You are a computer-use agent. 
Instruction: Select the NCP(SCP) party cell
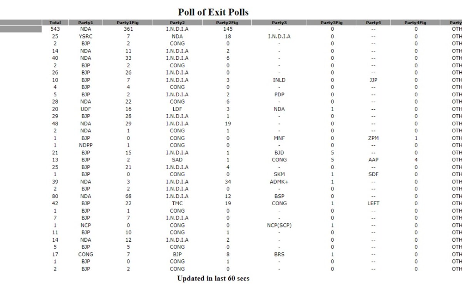[279, 225]
